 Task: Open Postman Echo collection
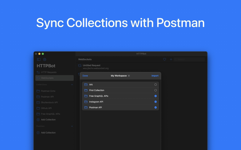48,91
